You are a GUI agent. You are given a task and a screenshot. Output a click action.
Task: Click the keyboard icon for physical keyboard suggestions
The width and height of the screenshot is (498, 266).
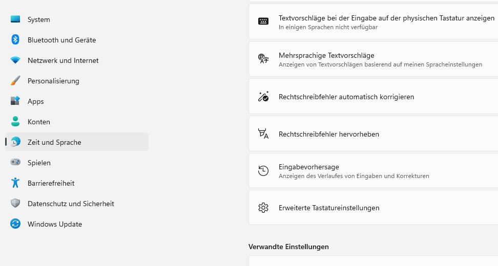pyautogui.click(x=263, y=21)
